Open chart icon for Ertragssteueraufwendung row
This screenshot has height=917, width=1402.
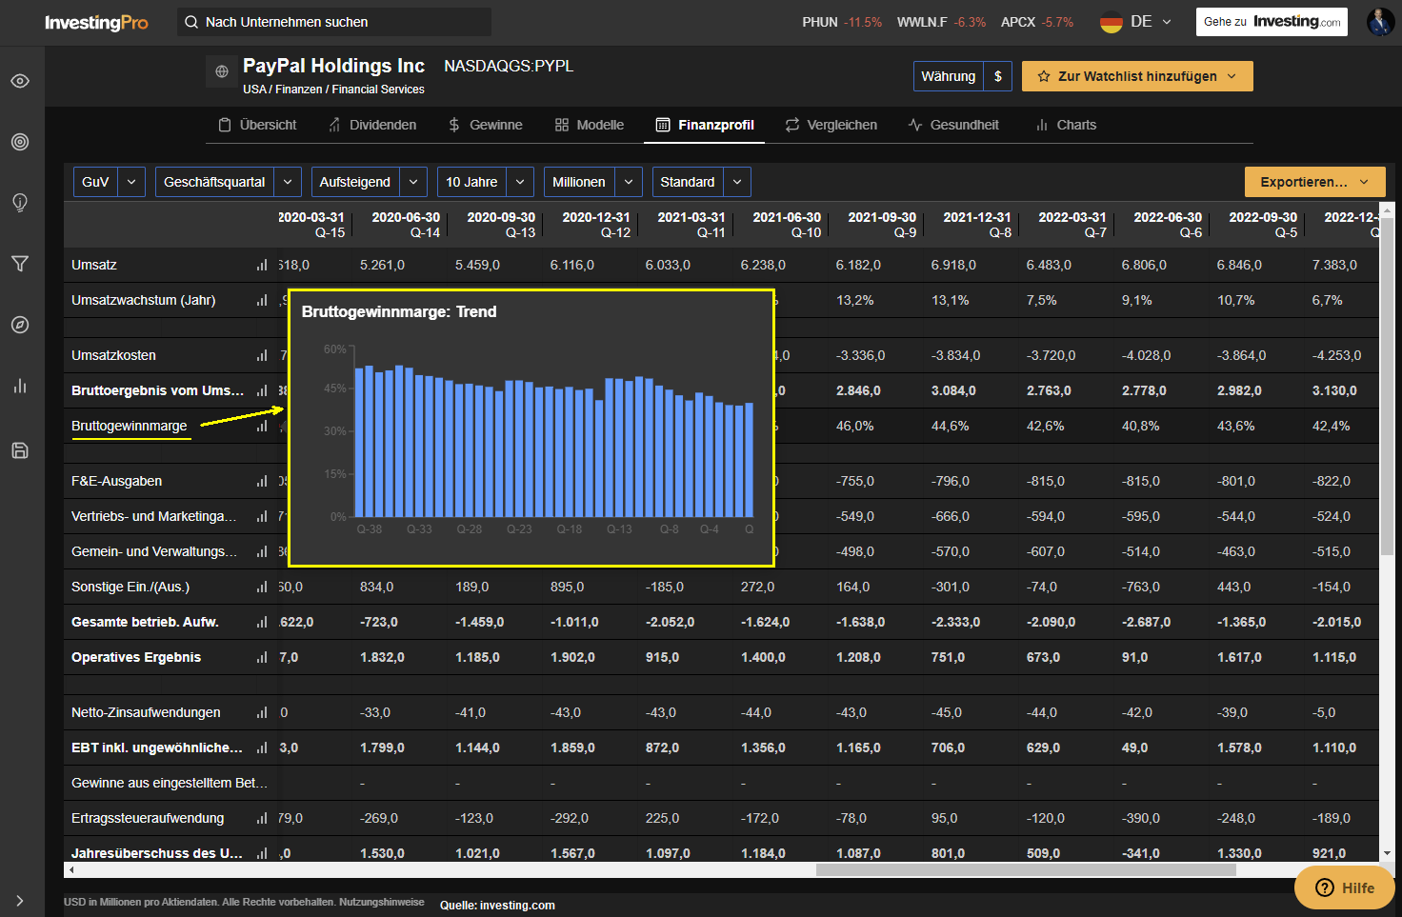(x=262, y=818)
